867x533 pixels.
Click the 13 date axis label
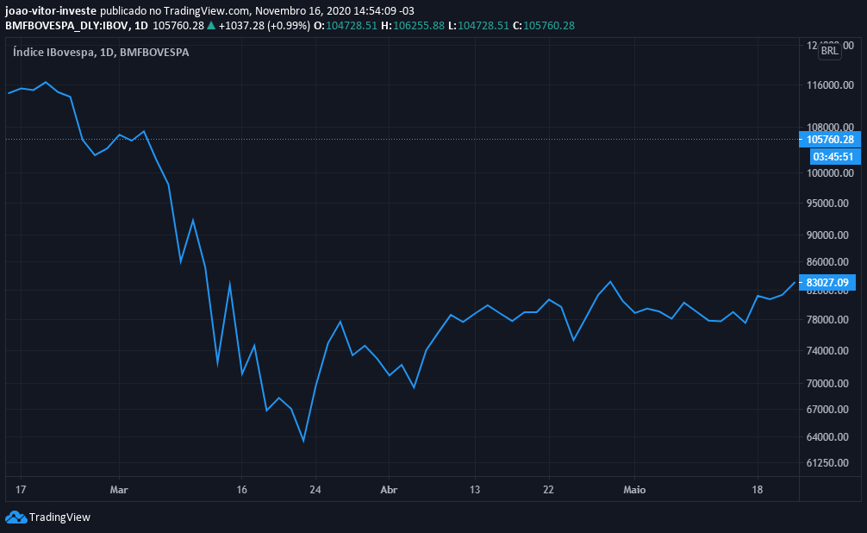coord(475,490)
